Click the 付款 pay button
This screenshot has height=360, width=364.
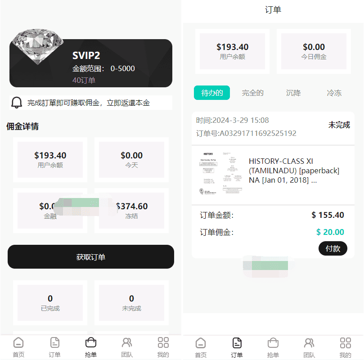[x=333, y=248]
